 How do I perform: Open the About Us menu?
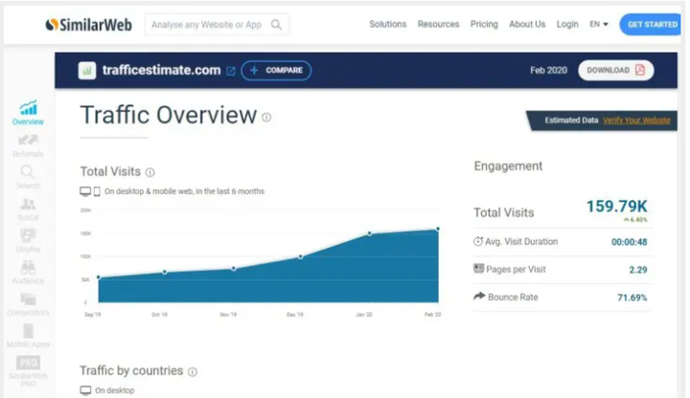(527, 24)
